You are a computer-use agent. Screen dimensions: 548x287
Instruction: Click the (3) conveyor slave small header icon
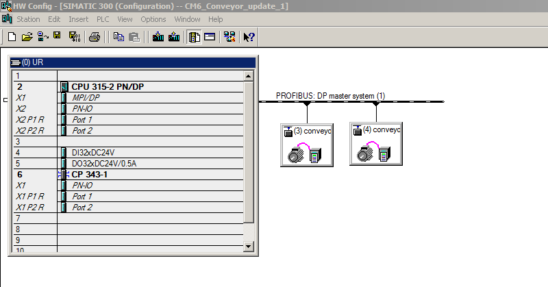click(288, 132)
